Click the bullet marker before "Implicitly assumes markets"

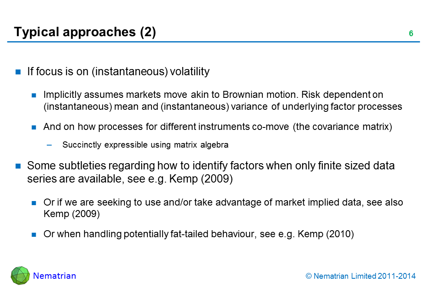tap(34, 95)
